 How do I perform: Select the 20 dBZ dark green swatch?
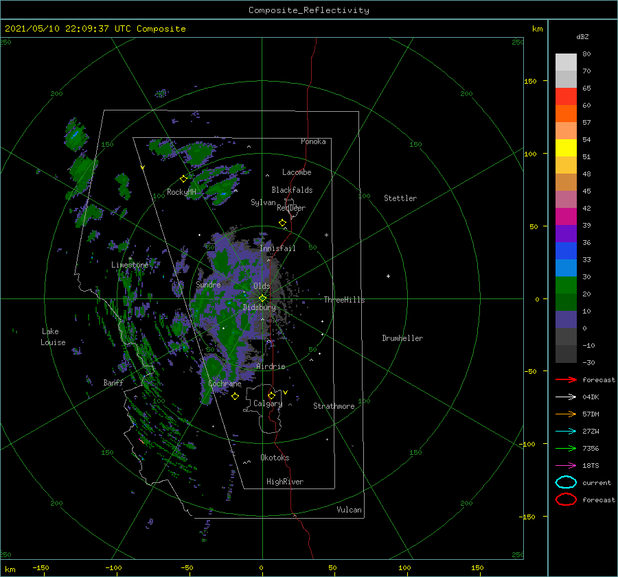click(x=566, y=302)
